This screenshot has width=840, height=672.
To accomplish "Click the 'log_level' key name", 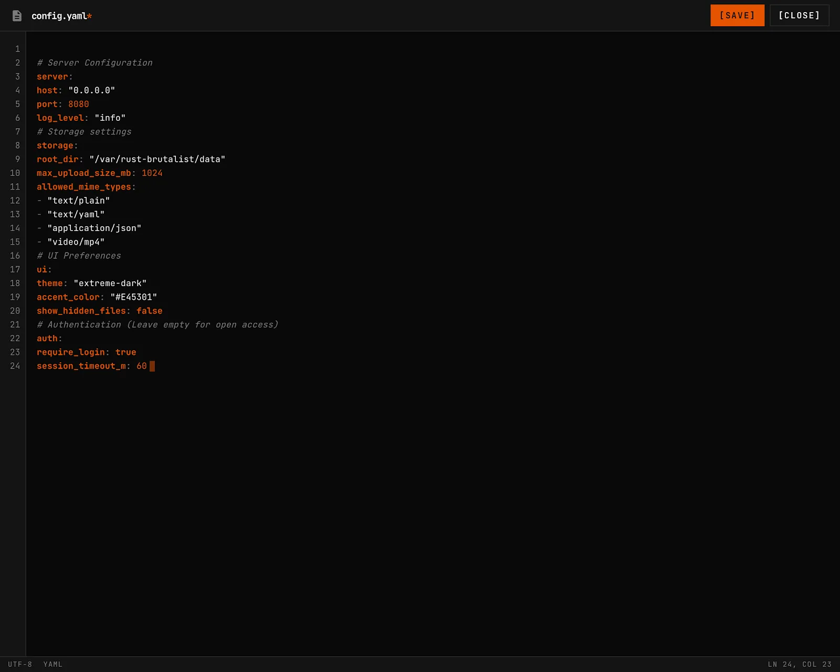I will pyautogui.click(x=60, y=118).
